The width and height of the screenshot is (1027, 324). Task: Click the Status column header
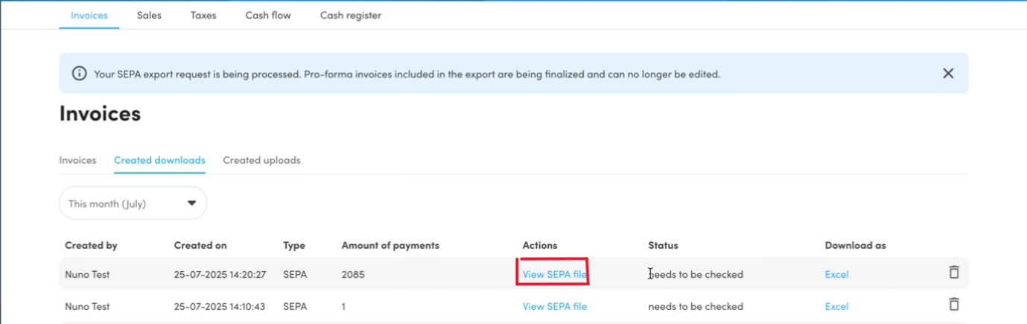[x=663, y=245]
